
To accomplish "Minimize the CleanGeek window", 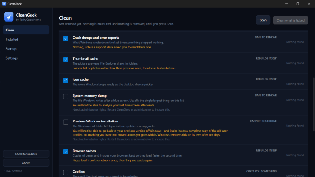I will (x=287, y=4).
